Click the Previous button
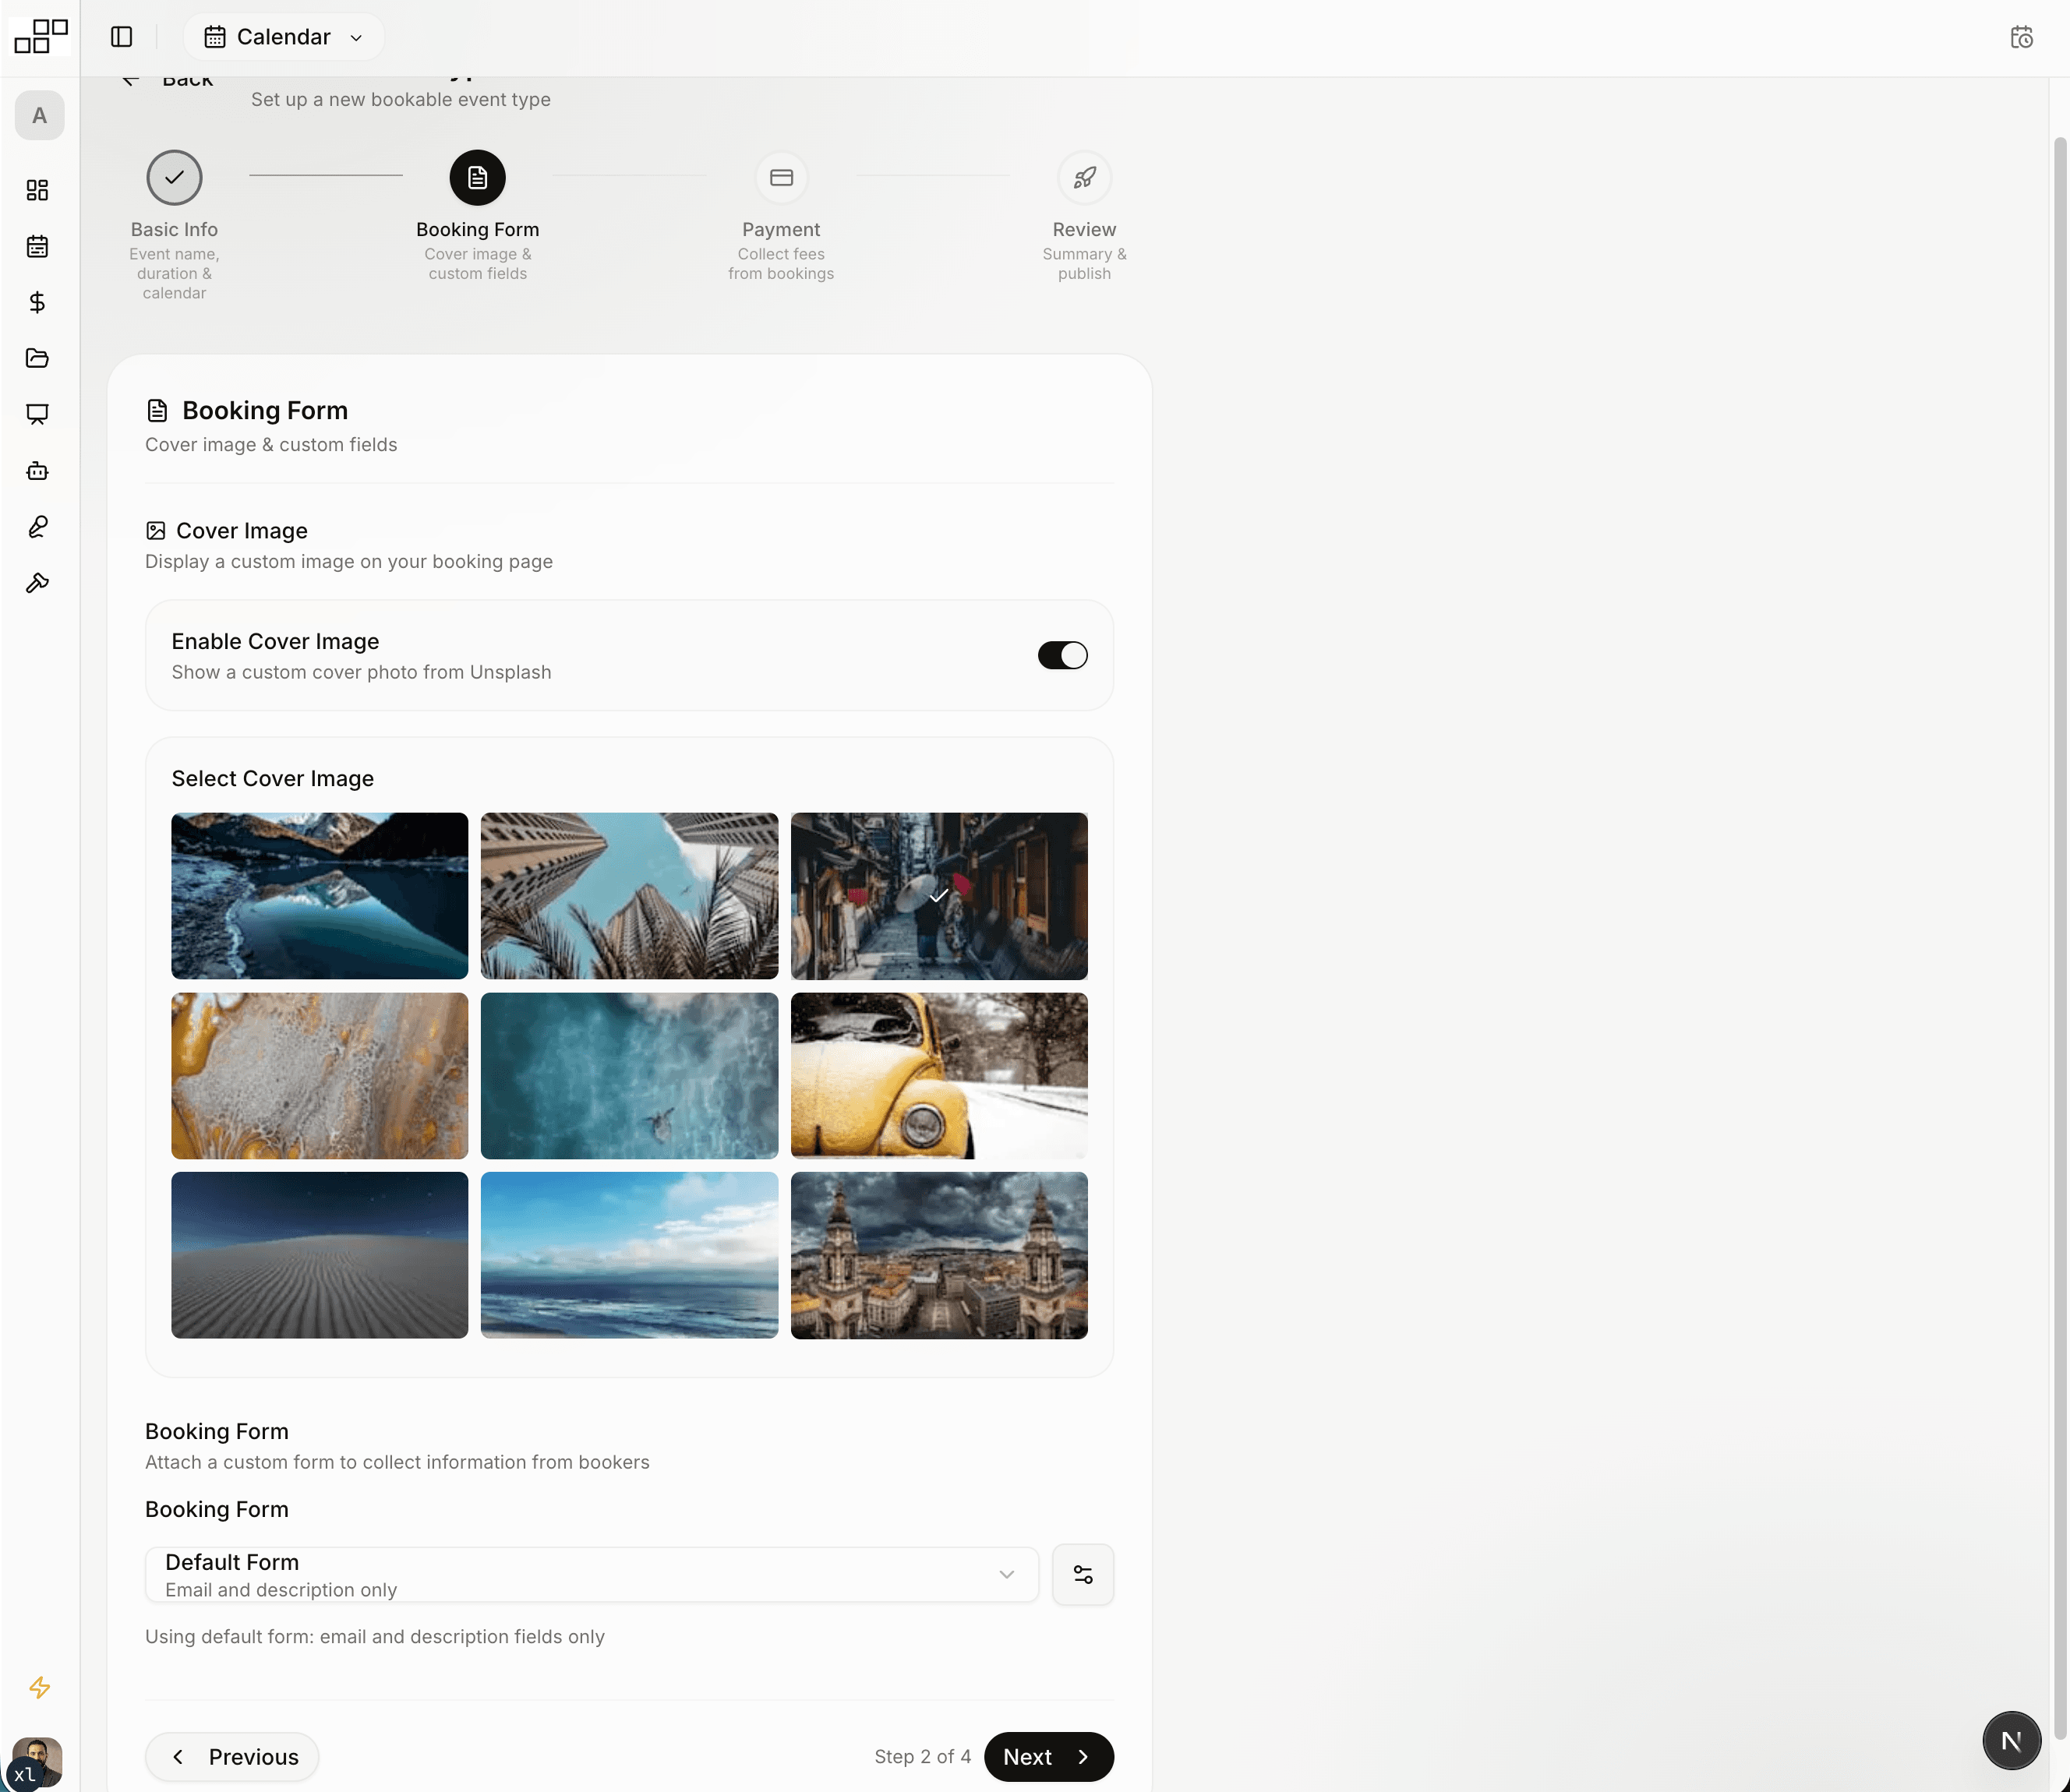This screenshot has width=2070, height=1792. [x=232, y=1757]
